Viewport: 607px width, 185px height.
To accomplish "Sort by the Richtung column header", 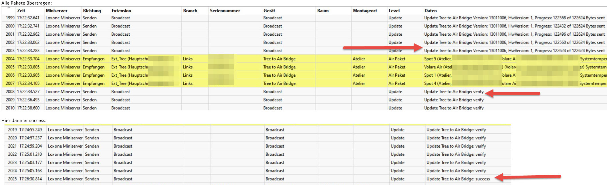I will tap(92, 11).
